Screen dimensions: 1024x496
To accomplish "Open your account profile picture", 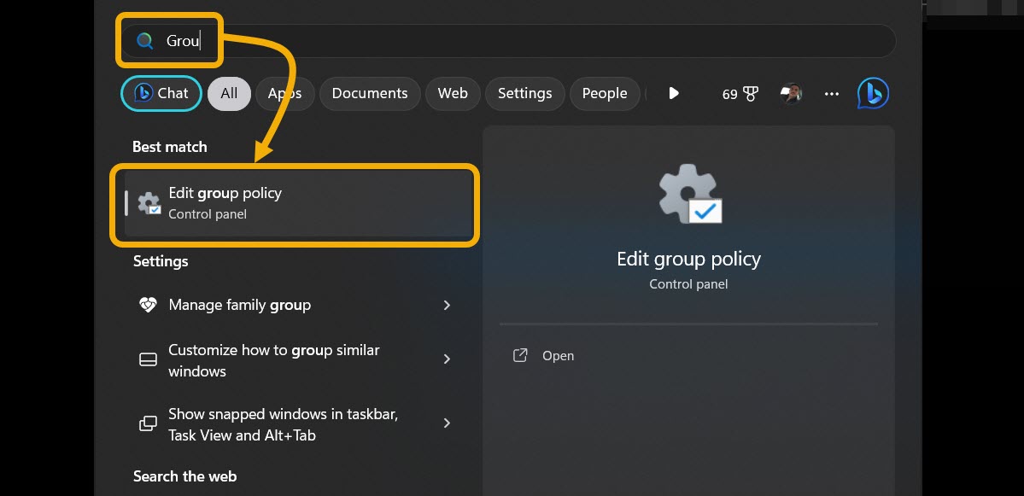I will pos(790,93).
